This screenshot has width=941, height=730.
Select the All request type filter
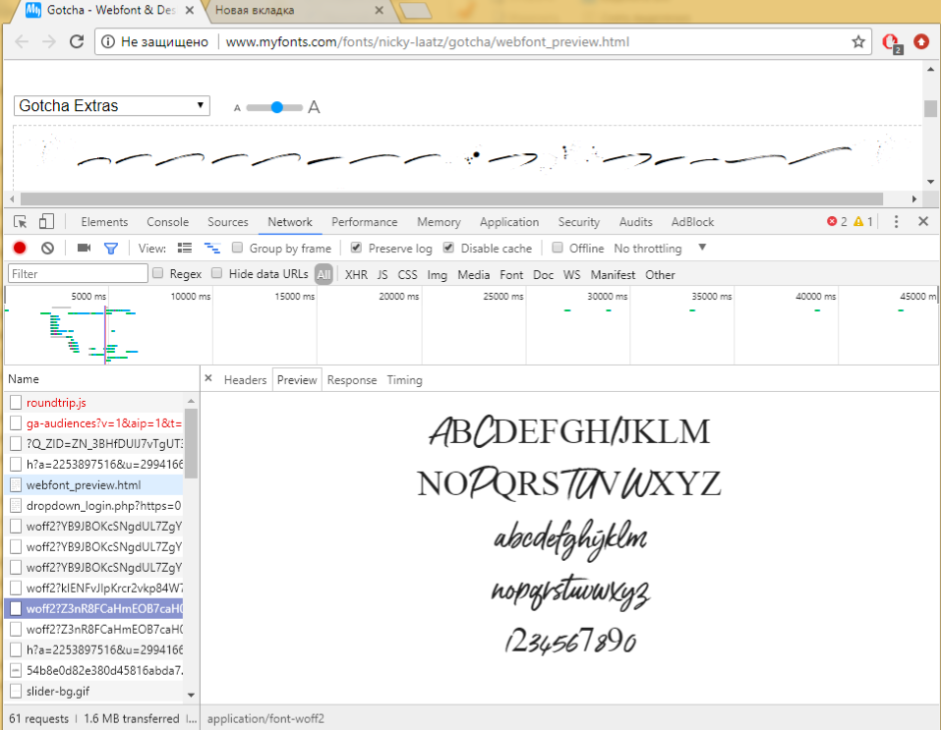324,275
